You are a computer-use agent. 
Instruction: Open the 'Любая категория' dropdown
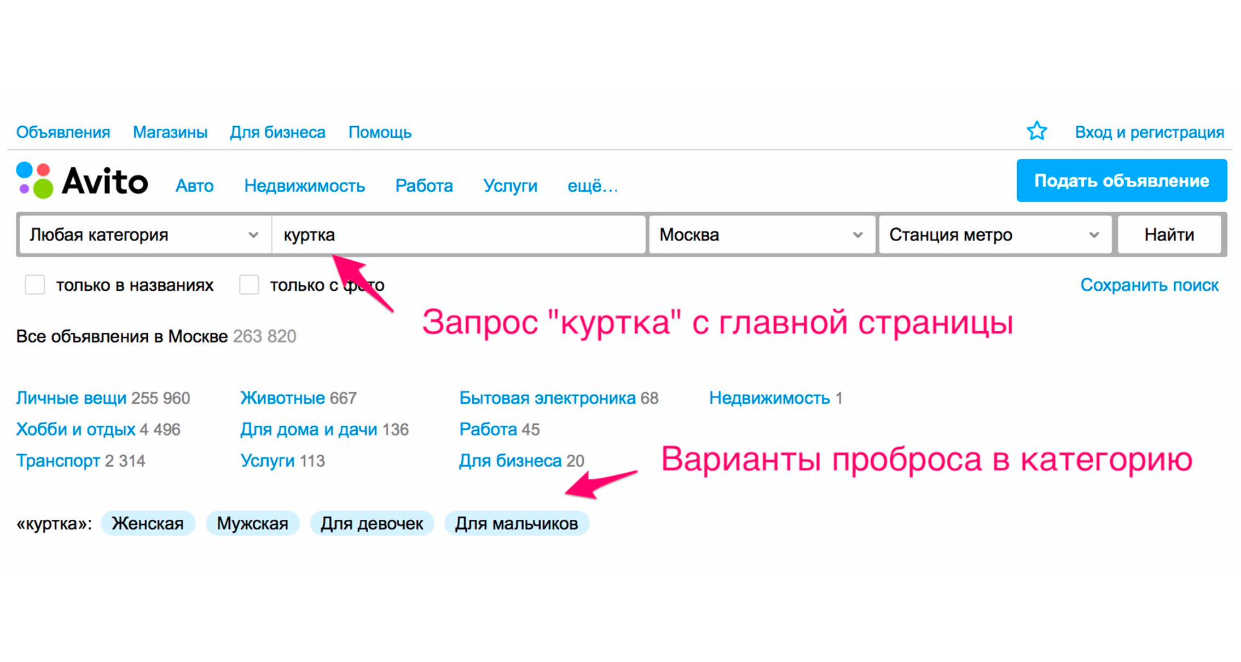point(144,235)
